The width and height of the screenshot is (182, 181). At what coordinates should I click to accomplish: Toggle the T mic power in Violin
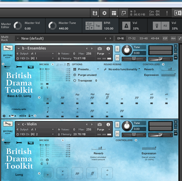click(47, 160)
